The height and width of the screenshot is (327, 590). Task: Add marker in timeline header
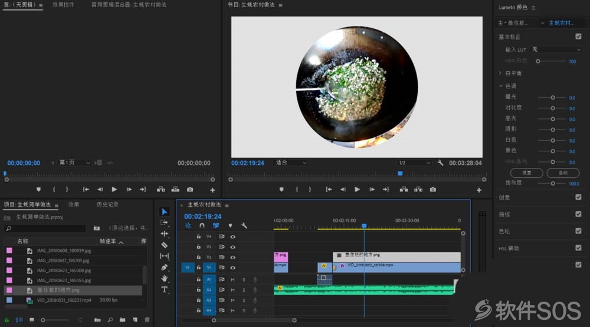pyautogui.click(x=230, y=226)
